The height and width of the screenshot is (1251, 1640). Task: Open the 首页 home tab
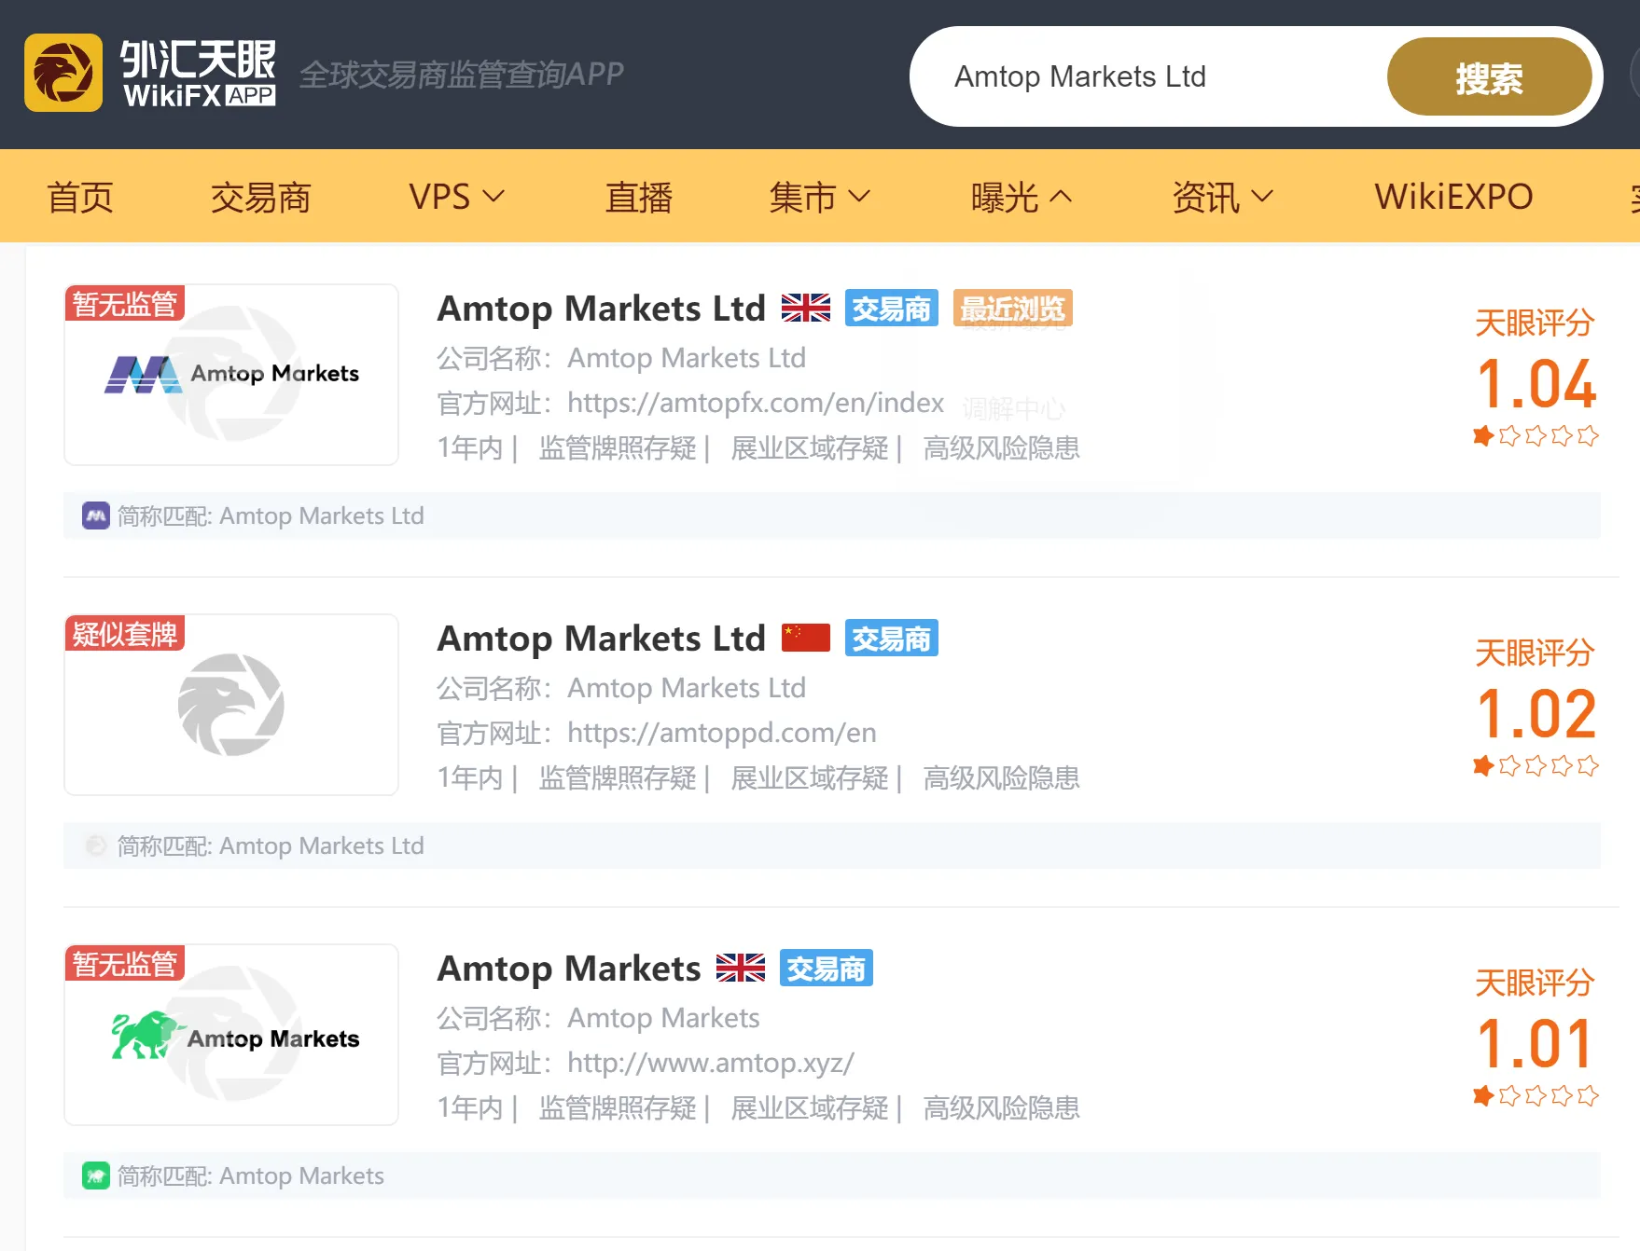point(80,197)
